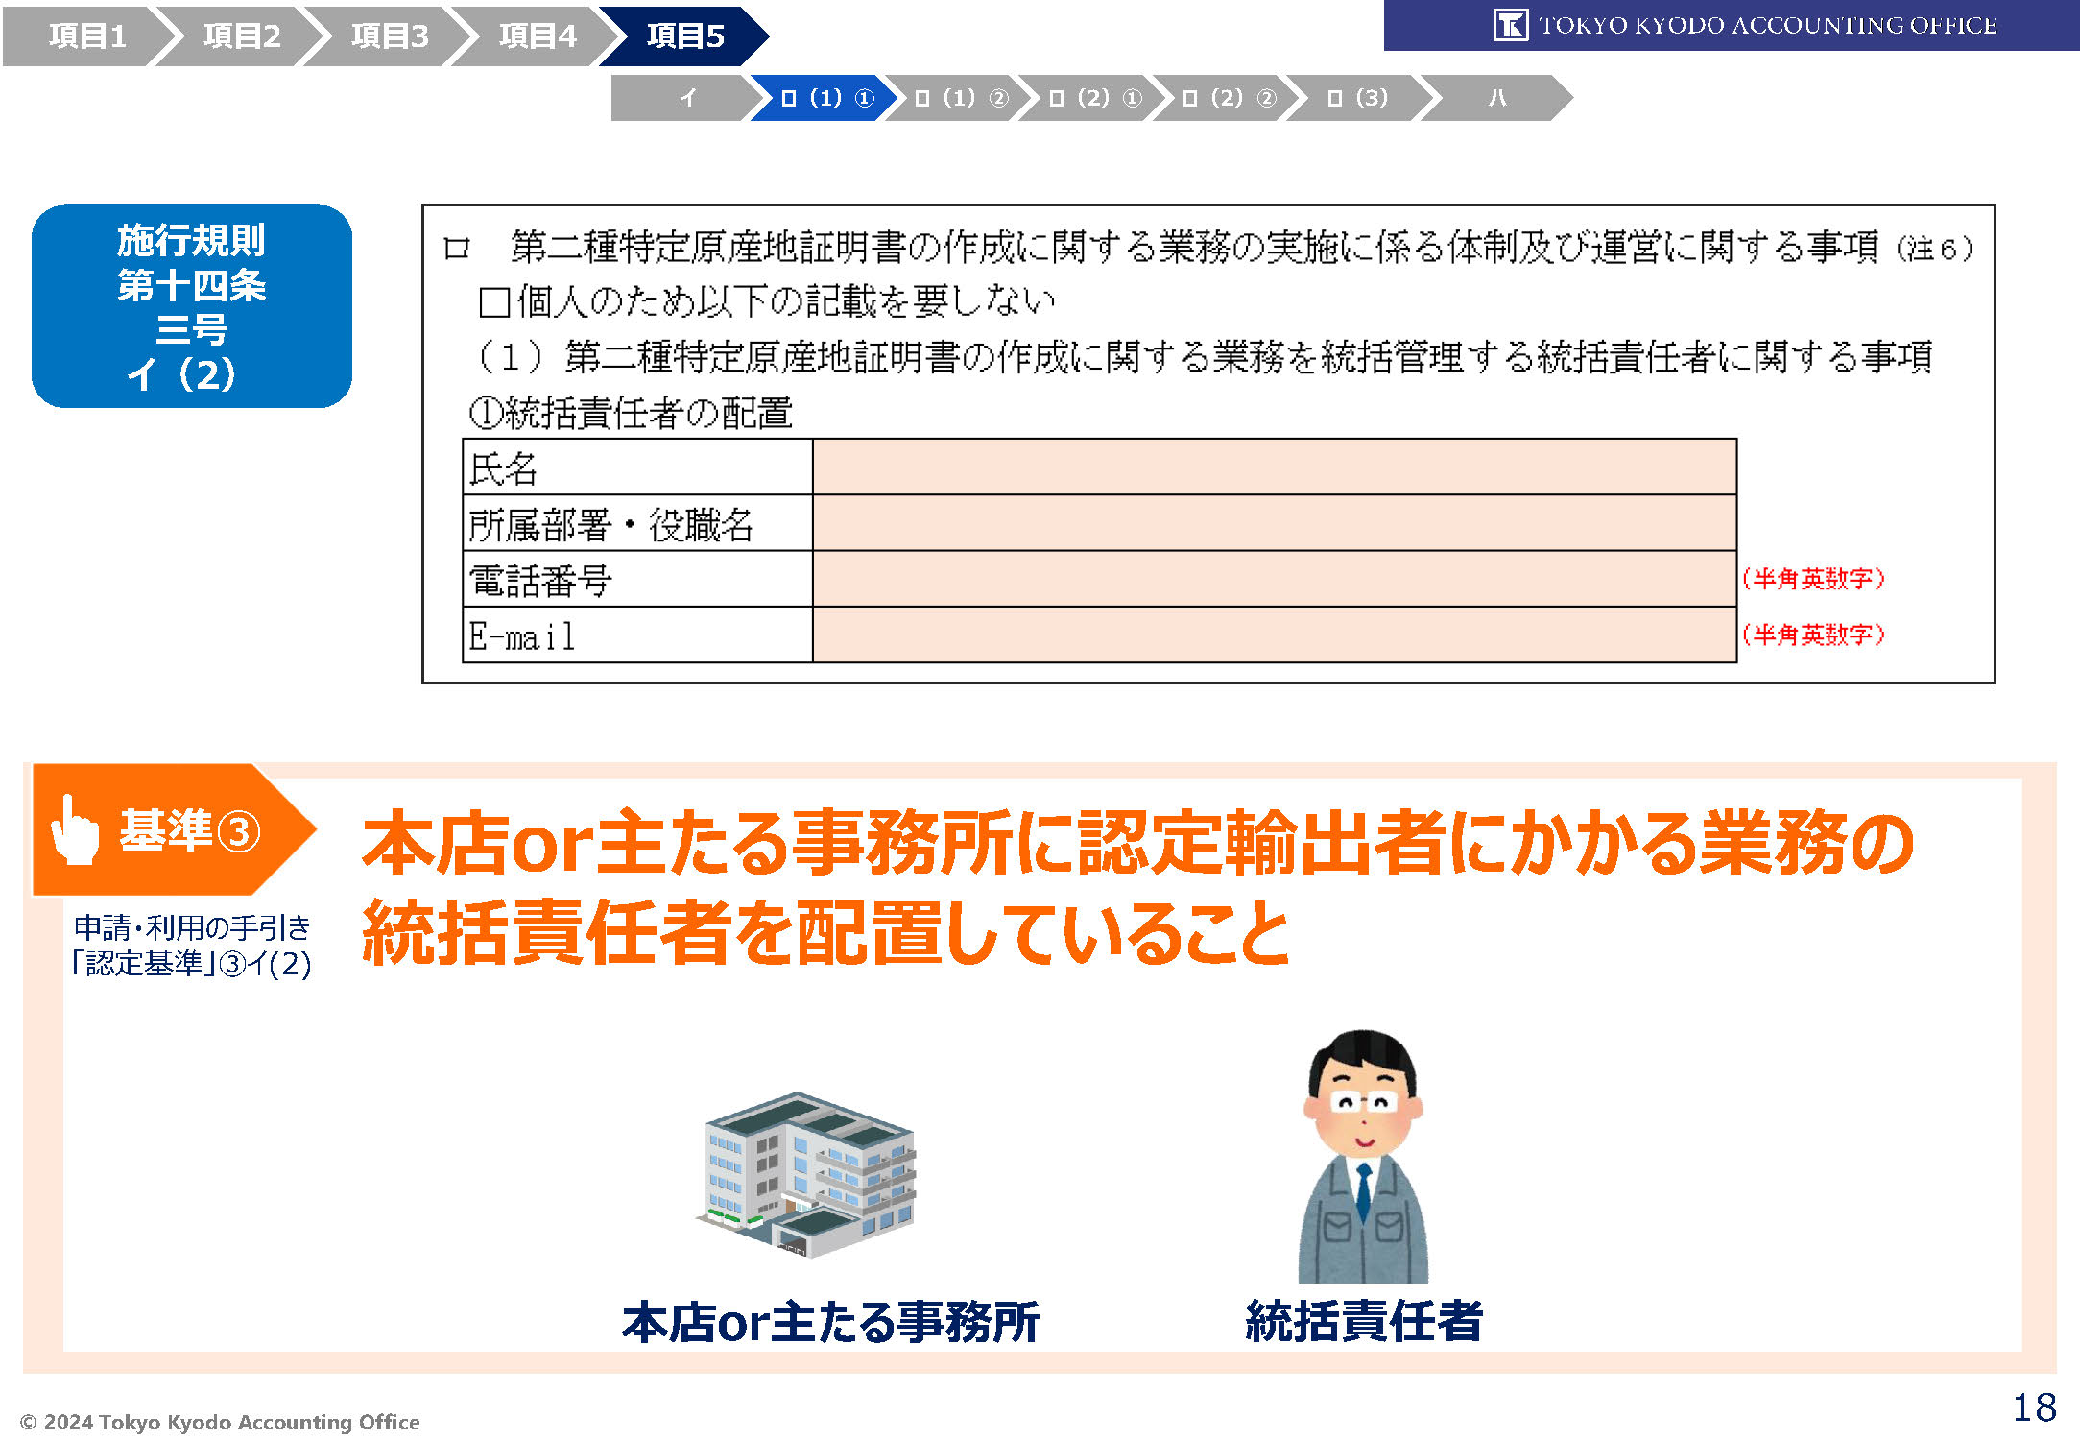Select the active 項目5 step
2080x1440 pixels.
pyautogui.click(x=684, y=36)
